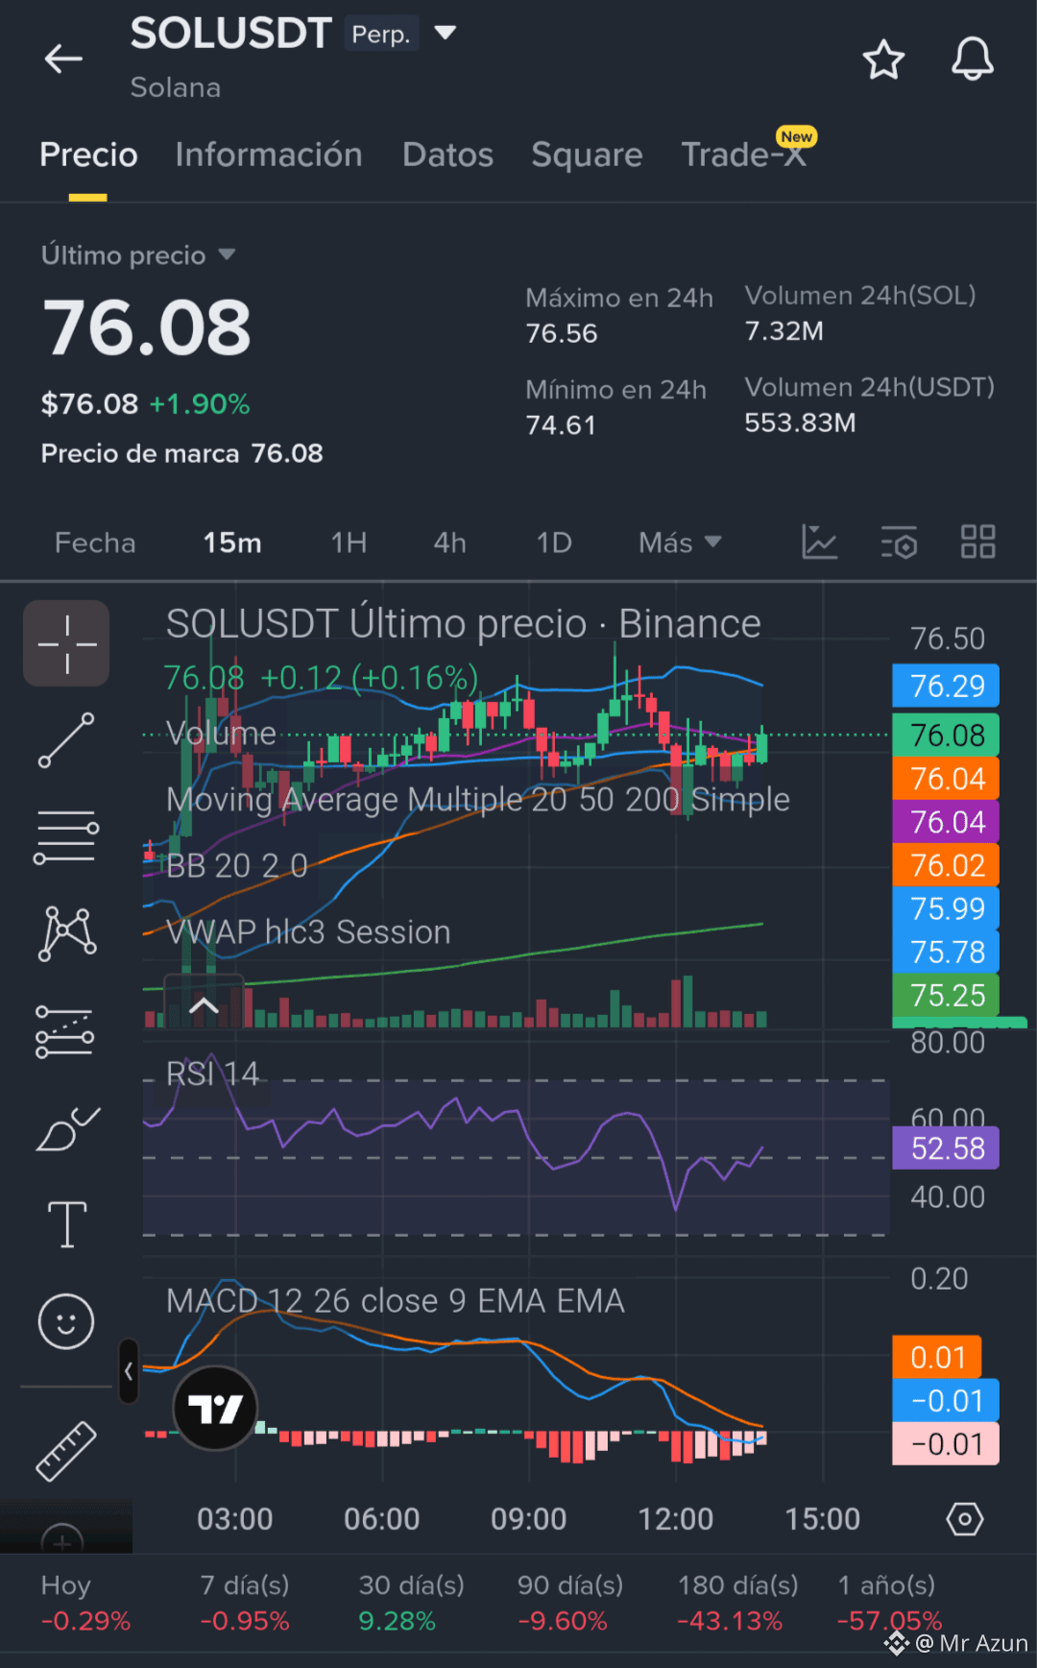Open multi-chart grid layout icon

coord(977,543)
